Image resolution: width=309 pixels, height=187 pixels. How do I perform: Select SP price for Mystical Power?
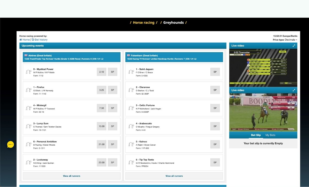[113, 72]
